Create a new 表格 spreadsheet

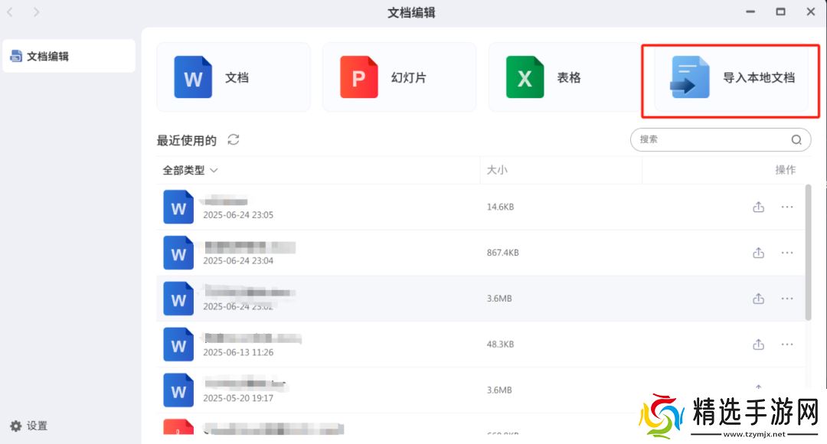pos(564,77)
